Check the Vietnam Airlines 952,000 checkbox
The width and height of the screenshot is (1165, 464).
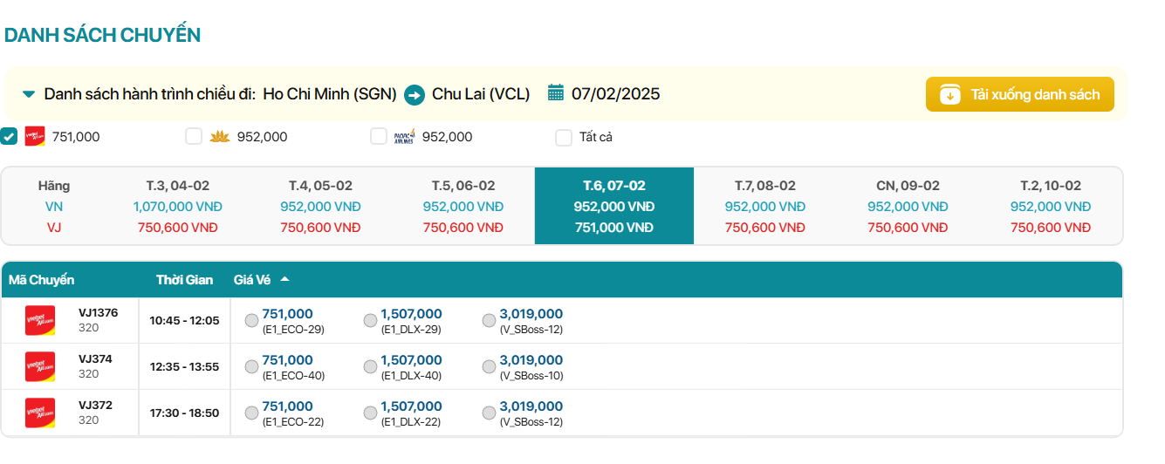194,137
